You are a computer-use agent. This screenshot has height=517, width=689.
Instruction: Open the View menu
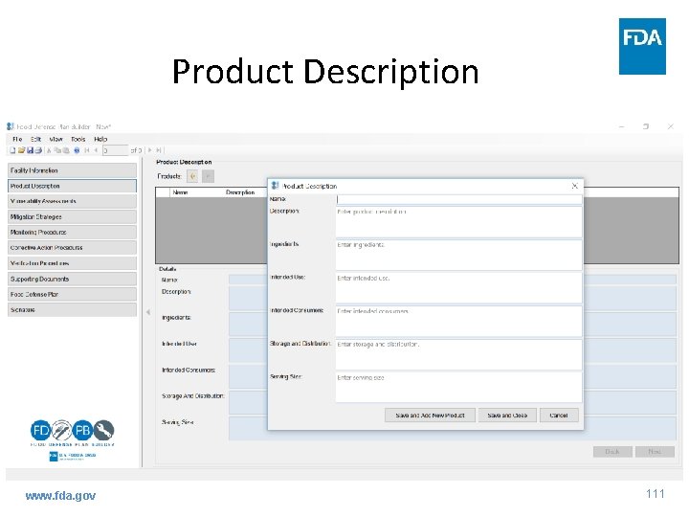(x=56, y=139)
